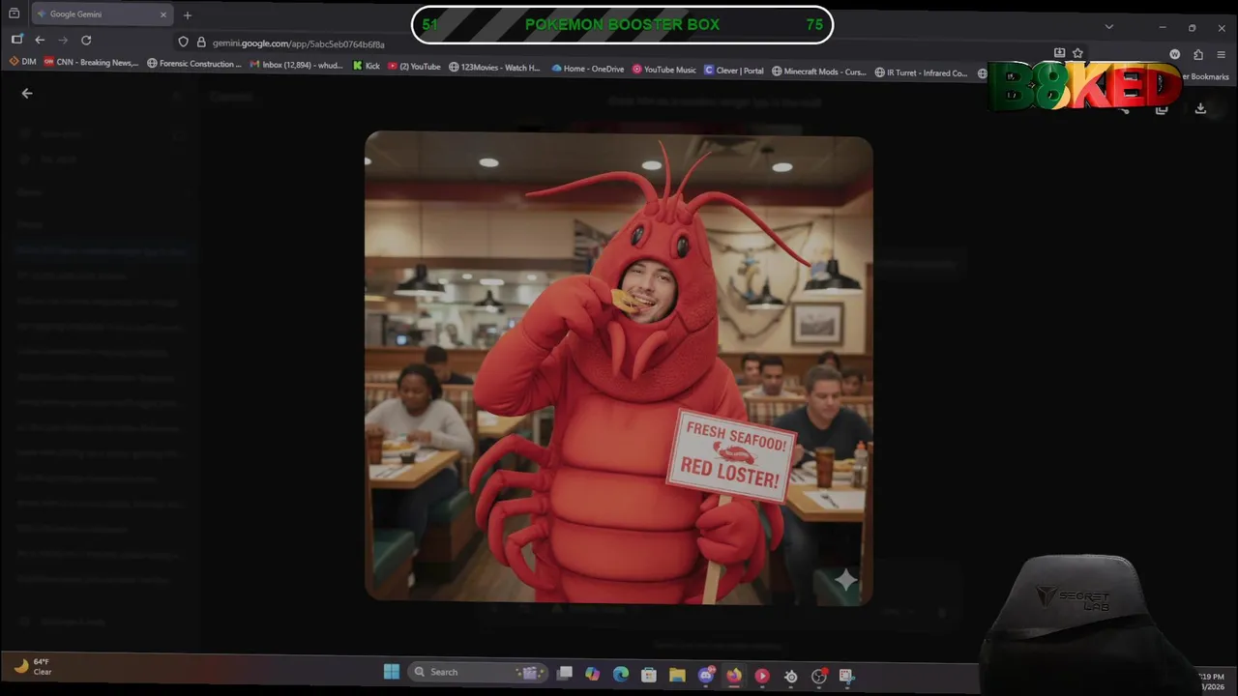Image resolution: width=1238 pixels, height=696 pixels.
Task: Toggle the Firefox sidebar icon
Action: (16, 40)
